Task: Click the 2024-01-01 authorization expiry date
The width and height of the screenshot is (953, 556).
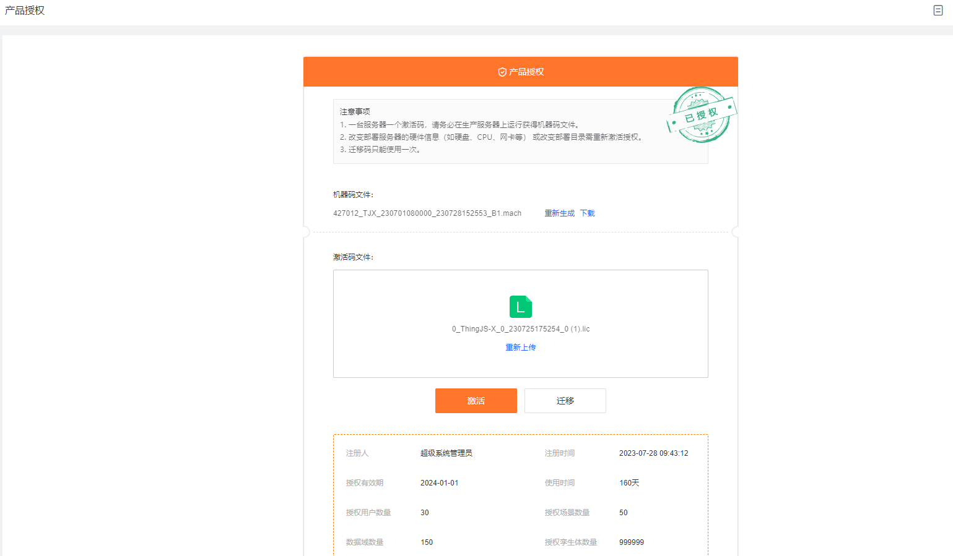Action: click(x=440, y=482)
